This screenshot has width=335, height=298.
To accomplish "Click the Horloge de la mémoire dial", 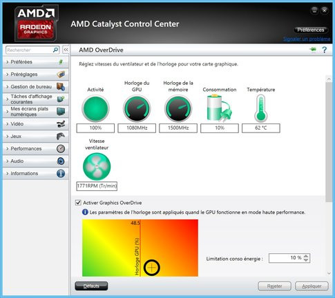I will click(178, 108).
